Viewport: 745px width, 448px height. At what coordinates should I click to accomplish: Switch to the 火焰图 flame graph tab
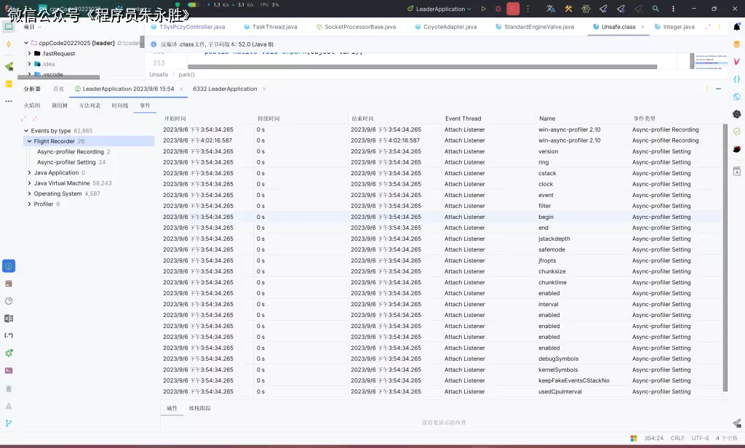point(32,105)
